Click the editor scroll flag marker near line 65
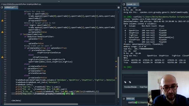Viewport: 189px width, 106px height. coord(116,62)
